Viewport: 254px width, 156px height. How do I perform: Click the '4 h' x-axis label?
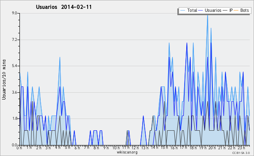pos(58,148)
